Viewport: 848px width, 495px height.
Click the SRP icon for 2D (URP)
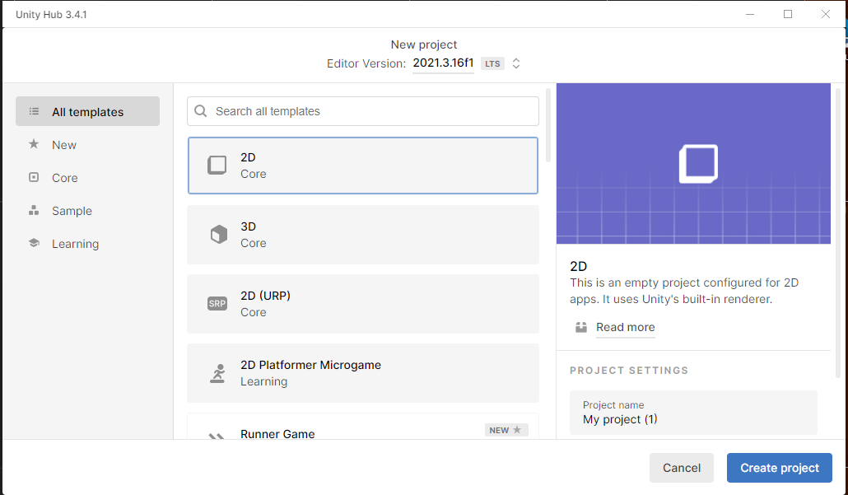coord(217,304)
